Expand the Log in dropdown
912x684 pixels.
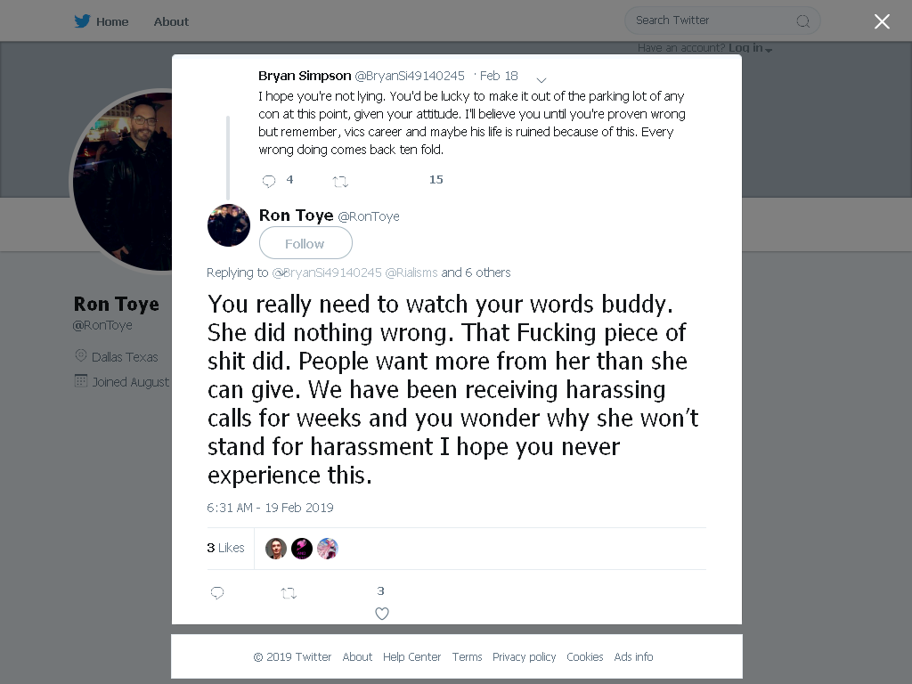point(750,48)
